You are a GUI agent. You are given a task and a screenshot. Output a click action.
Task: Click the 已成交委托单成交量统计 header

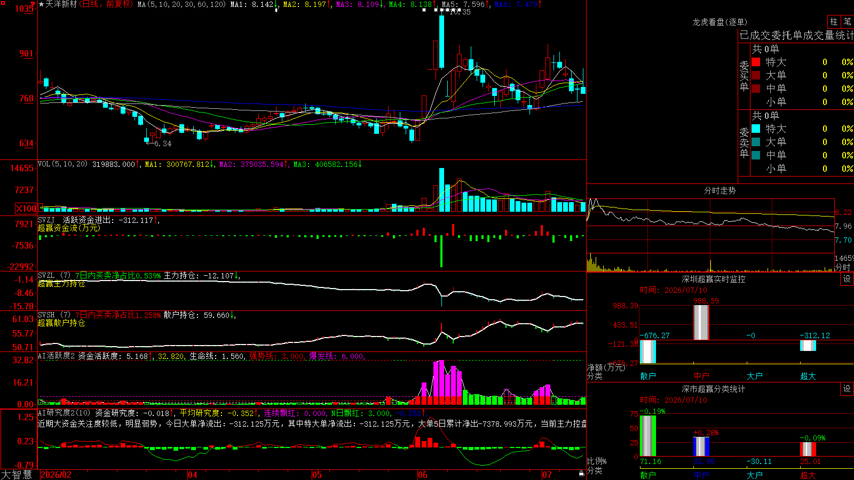796,36
